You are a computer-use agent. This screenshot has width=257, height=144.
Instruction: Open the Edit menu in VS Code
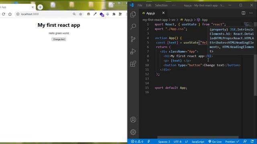click(149, 5)
